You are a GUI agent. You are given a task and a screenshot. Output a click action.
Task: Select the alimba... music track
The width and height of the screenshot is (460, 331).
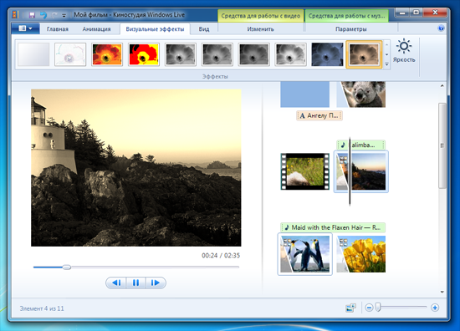(360, 145)
